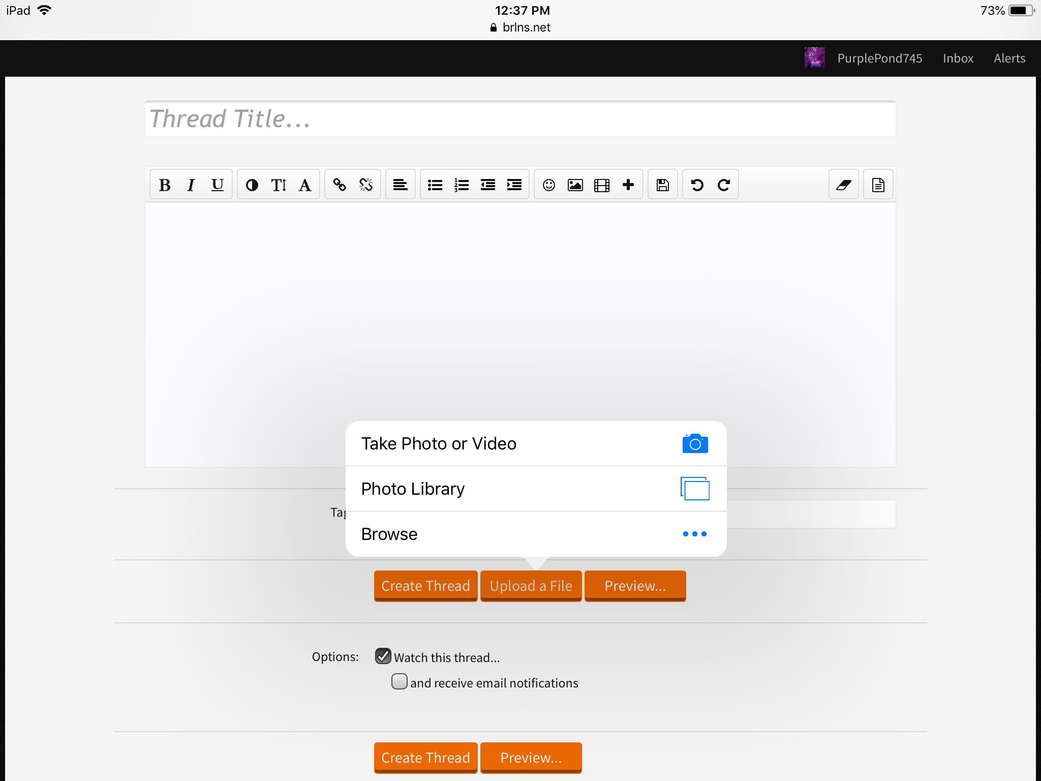This screenshot has width=1041, height=781.
Task: Open the smilies emoji picker
Action: tap(549, 185)
